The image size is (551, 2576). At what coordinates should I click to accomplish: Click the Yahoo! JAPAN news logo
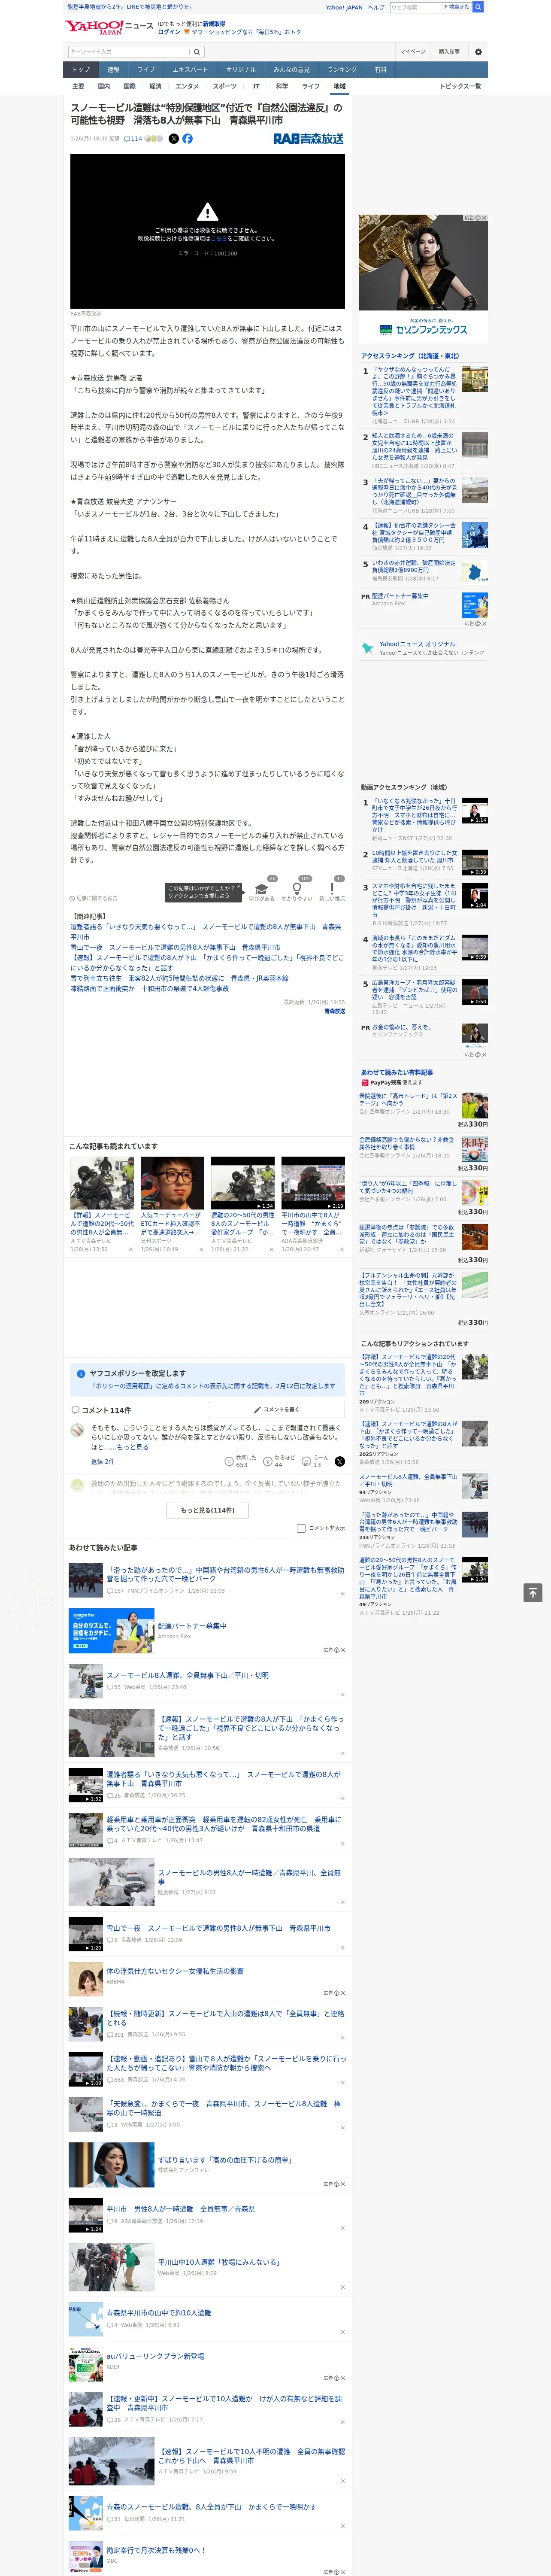109,27
